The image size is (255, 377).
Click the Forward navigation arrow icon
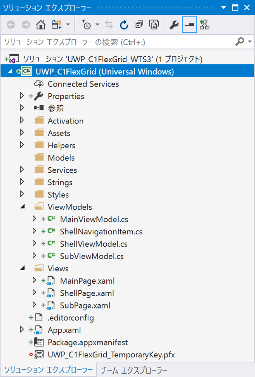pos(26,25)
